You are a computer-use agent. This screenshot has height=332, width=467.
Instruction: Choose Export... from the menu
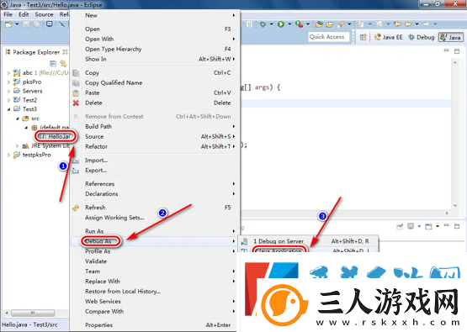[x=154, y=170]
